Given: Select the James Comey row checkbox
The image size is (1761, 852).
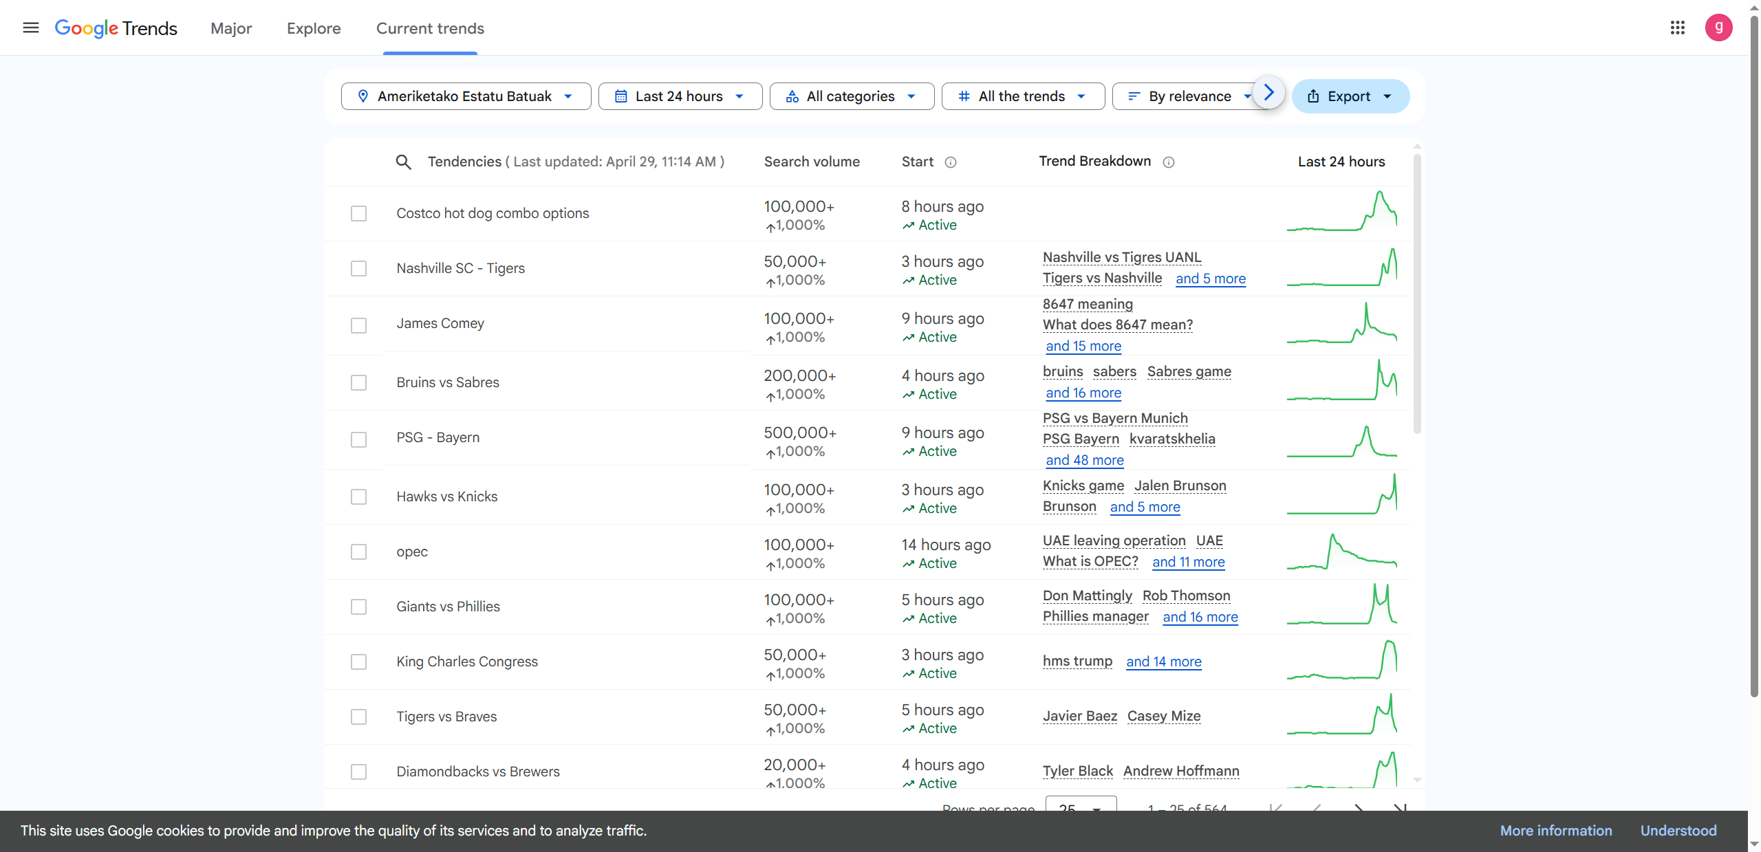Looking at the screenshot, I should 358,325.
